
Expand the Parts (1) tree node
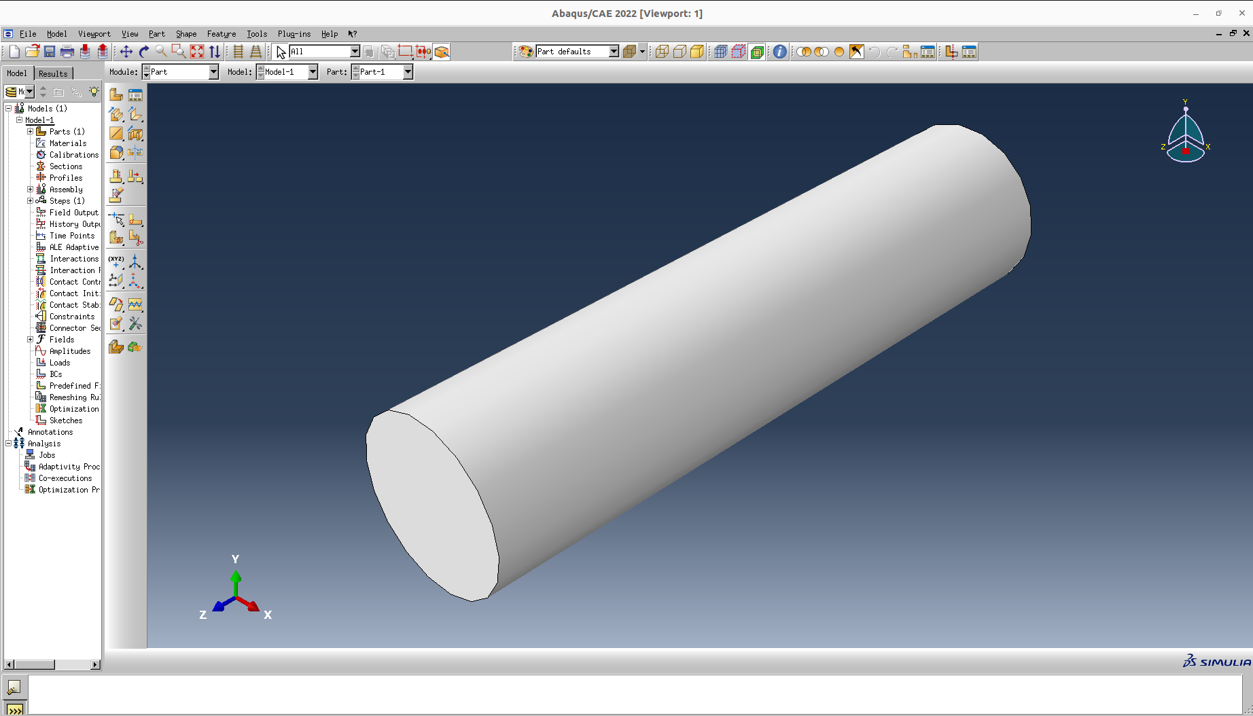(x=30, y=131)
